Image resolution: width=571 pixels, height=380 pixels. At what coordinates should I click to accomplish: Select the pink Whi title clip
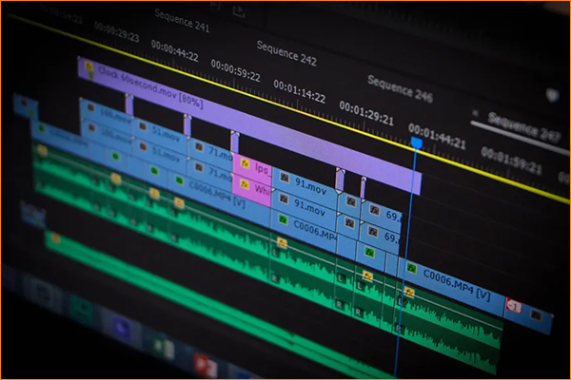tap(252, 190)
